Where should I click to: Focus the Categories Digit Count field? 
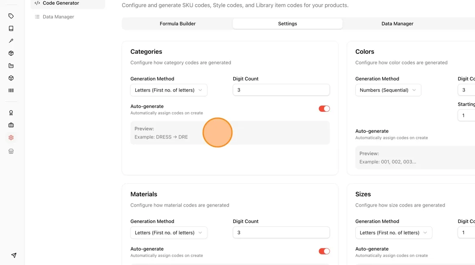click(x=281, y=90)
